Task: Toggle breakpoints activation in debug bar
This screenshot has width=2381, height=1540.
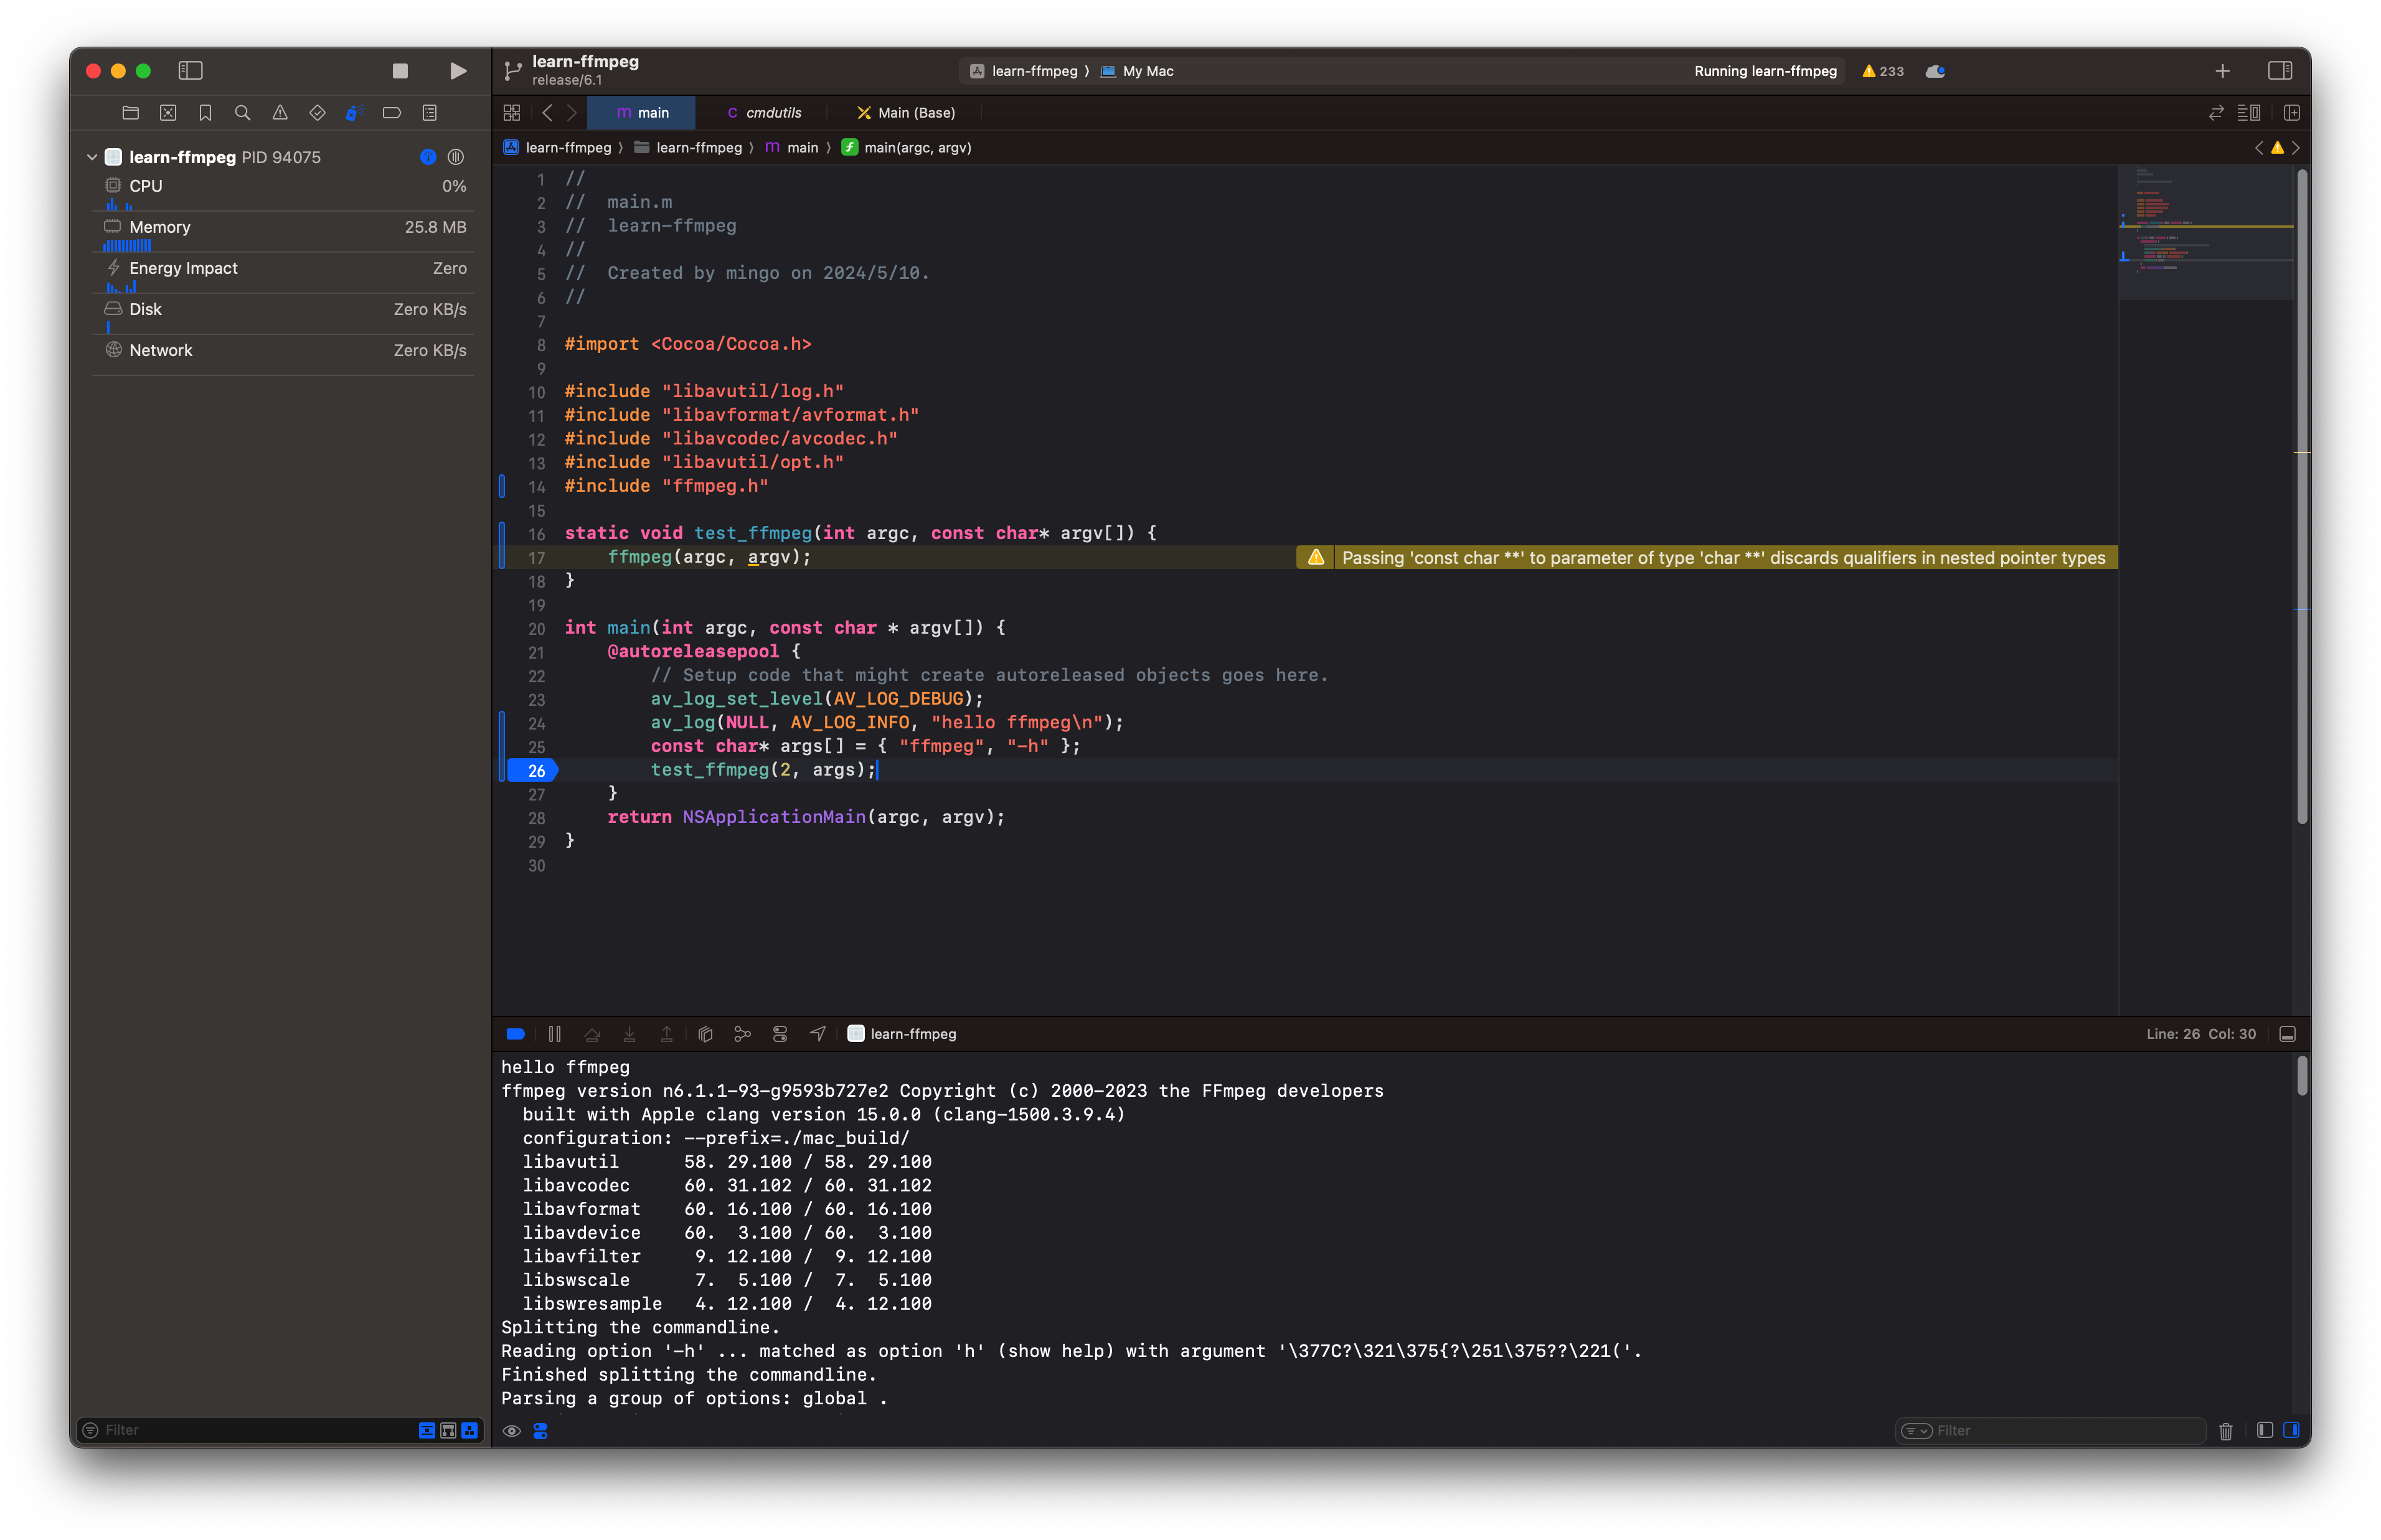Action: click(516, 1034)
